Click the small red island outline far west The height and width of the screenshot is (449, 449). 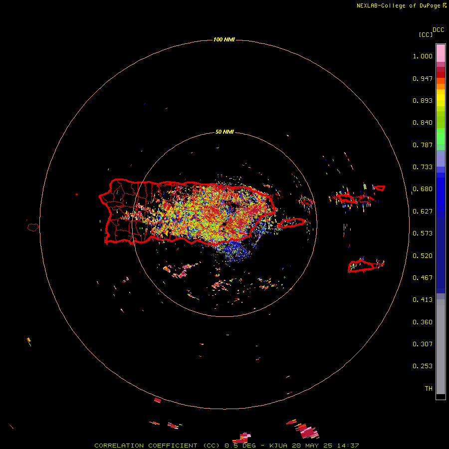coord(32,227)
